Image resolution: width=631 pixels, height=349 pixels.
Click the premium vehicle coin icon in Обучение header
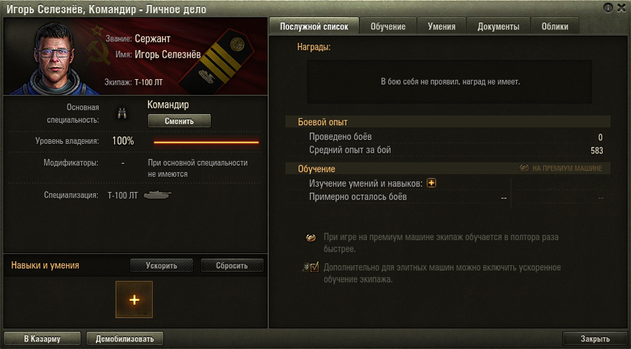click(524, 168)
